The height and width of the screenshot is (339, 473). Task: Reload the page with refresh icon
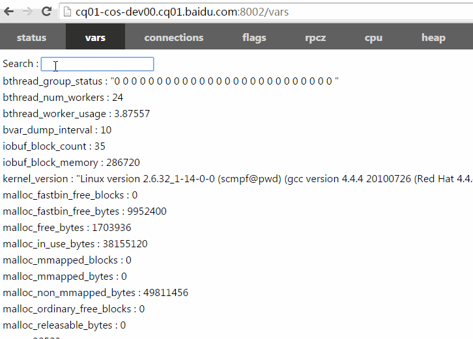point(46,12)
